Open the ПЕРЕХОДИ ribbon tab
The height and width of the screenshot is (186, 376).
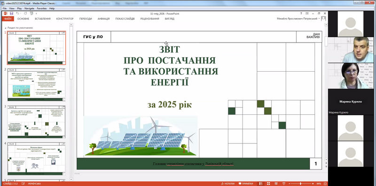[86, 19]
